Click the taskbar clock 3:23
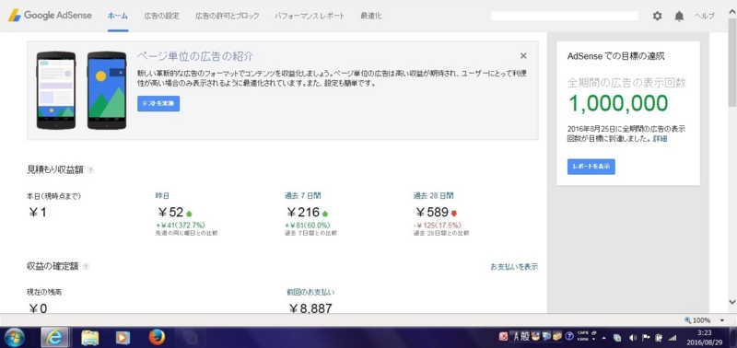The width and height of the screenshot is (737, 348). click(705, 332)
